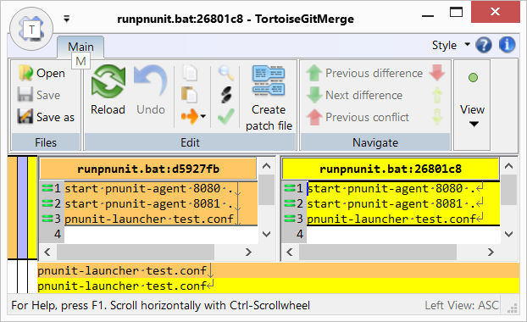
Task: Click the right pane header runpnunit.bat:26801c8
Action: (391, 169)
